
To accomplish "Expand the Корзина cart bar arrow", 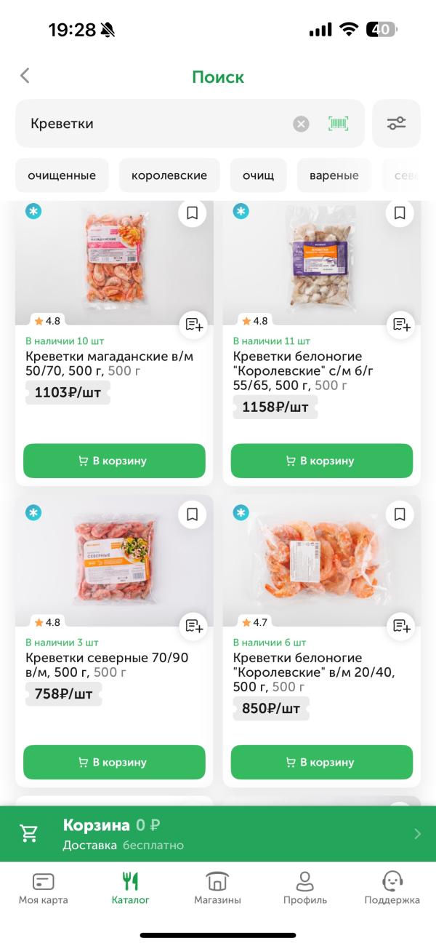I will point(417,834).
